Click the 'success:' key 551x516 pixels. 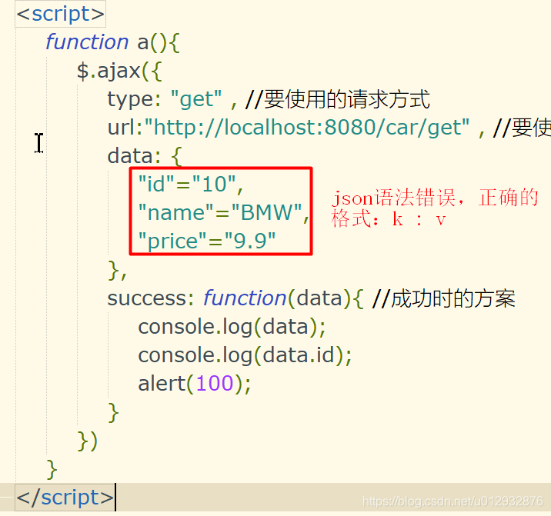[x=150, y=298]
